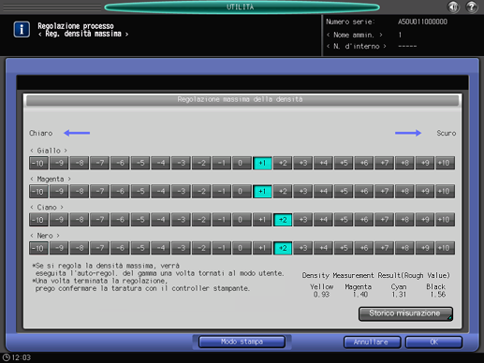Screen dimensions: 484x363
Task: Open Storico misurazione history
Action: tap(405, 313)
